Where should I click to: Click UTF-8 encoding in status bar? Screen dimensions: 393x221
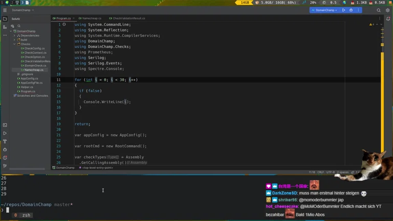(331, 172)
